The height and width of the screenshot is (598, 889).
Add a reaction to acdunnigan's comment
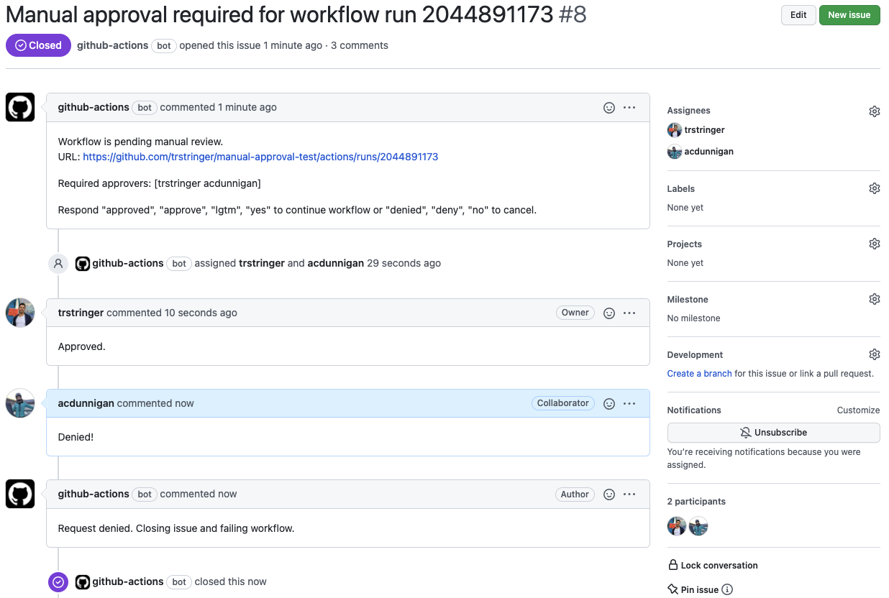point(609,403)
